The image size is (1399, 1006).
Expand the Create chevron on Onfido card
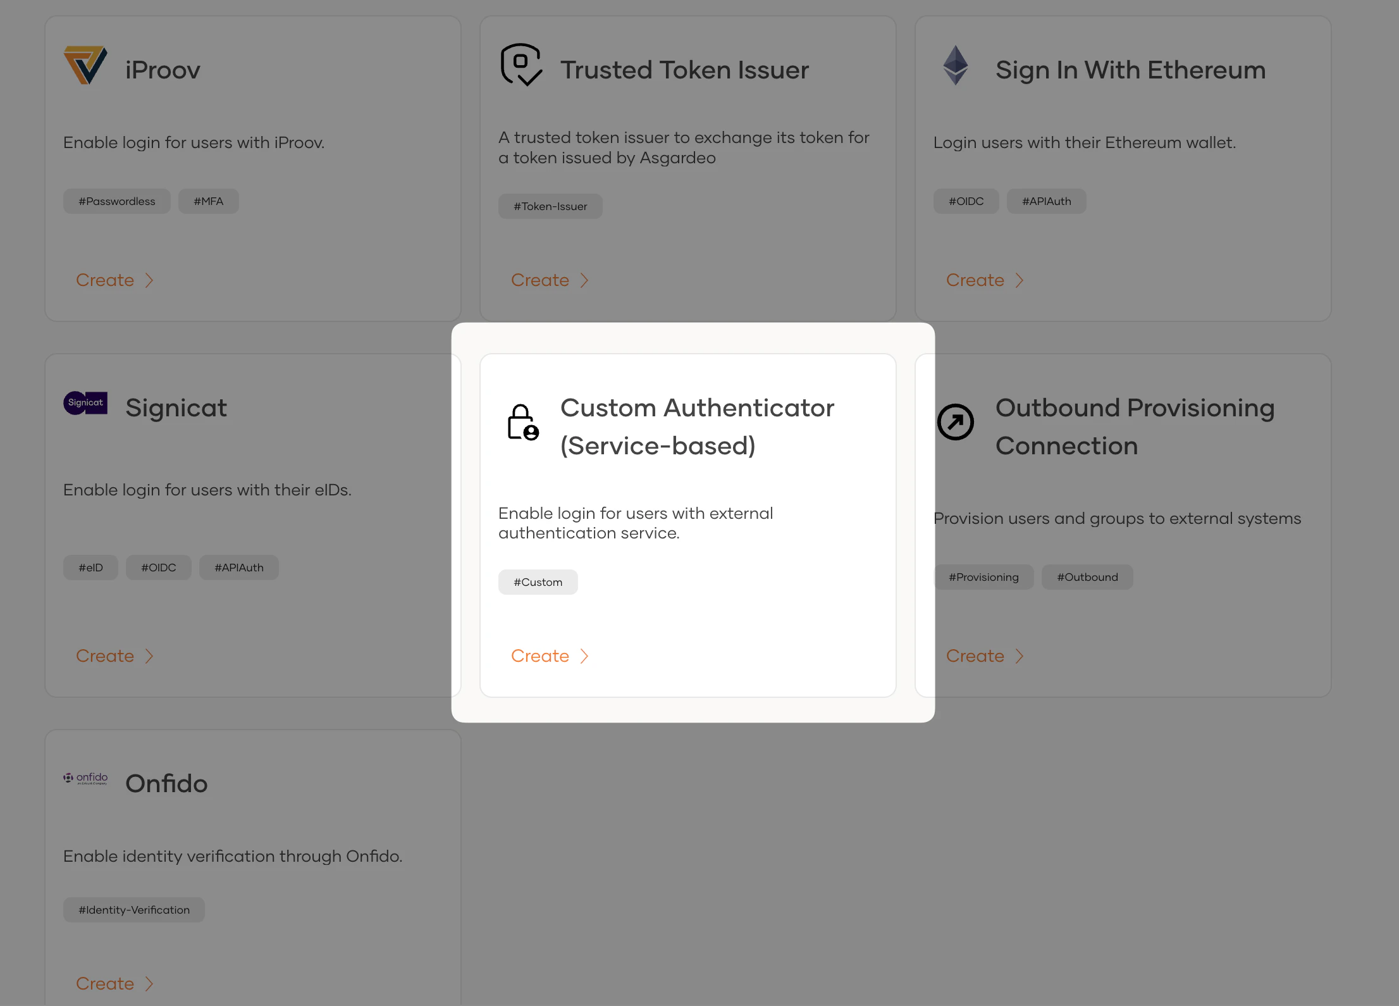[x=149, y=983]
